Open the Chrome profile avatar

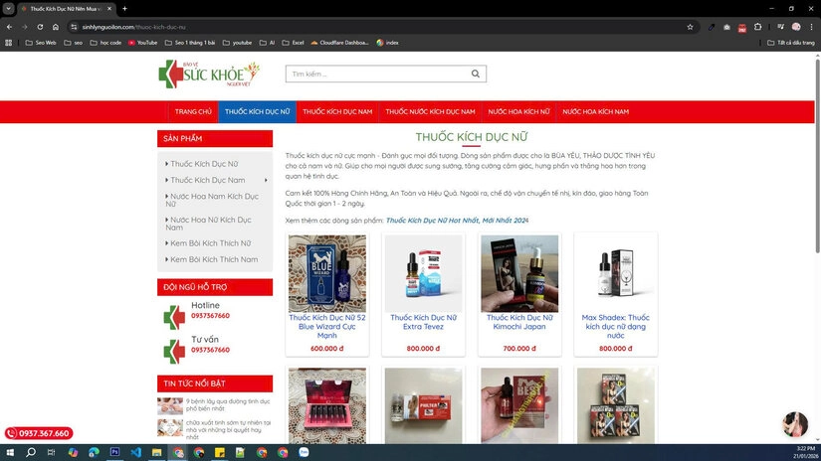click(x=796, y=27)
